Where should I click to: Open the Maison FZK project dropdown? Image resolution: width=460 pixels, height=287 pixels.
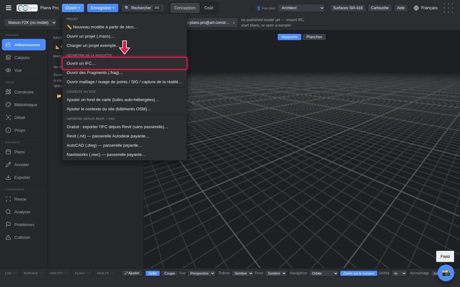click(x=30, y=23)
